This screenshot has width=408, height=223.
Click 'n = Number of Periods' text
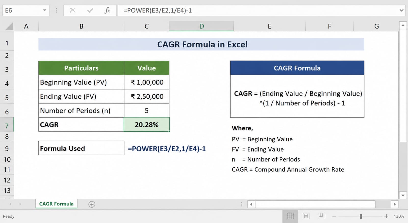(x=266, y=159)
